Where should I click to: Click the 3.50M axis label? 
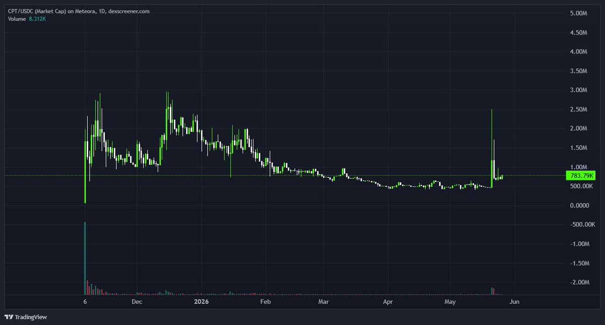click(x=579, y=71)
